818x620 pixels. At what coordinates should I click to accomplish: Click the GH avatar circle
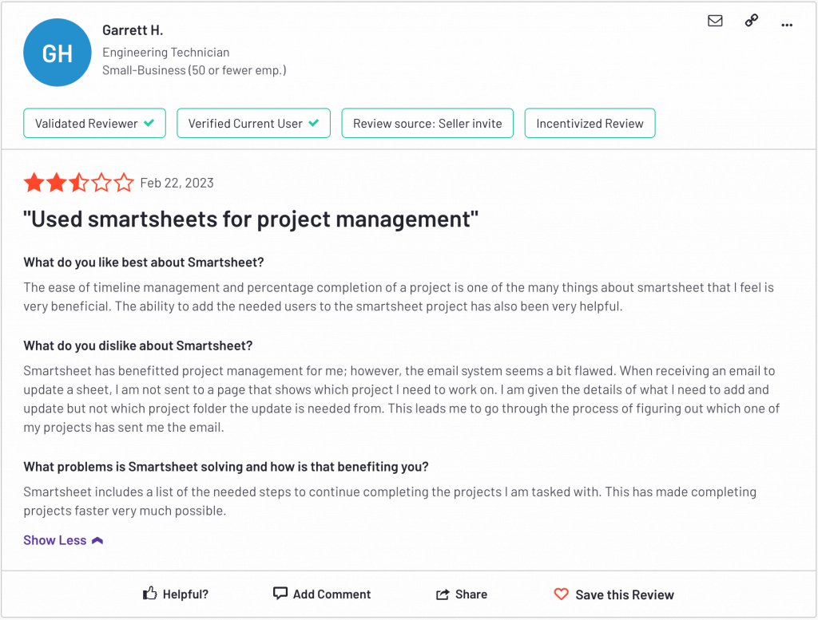click(58, 53)
